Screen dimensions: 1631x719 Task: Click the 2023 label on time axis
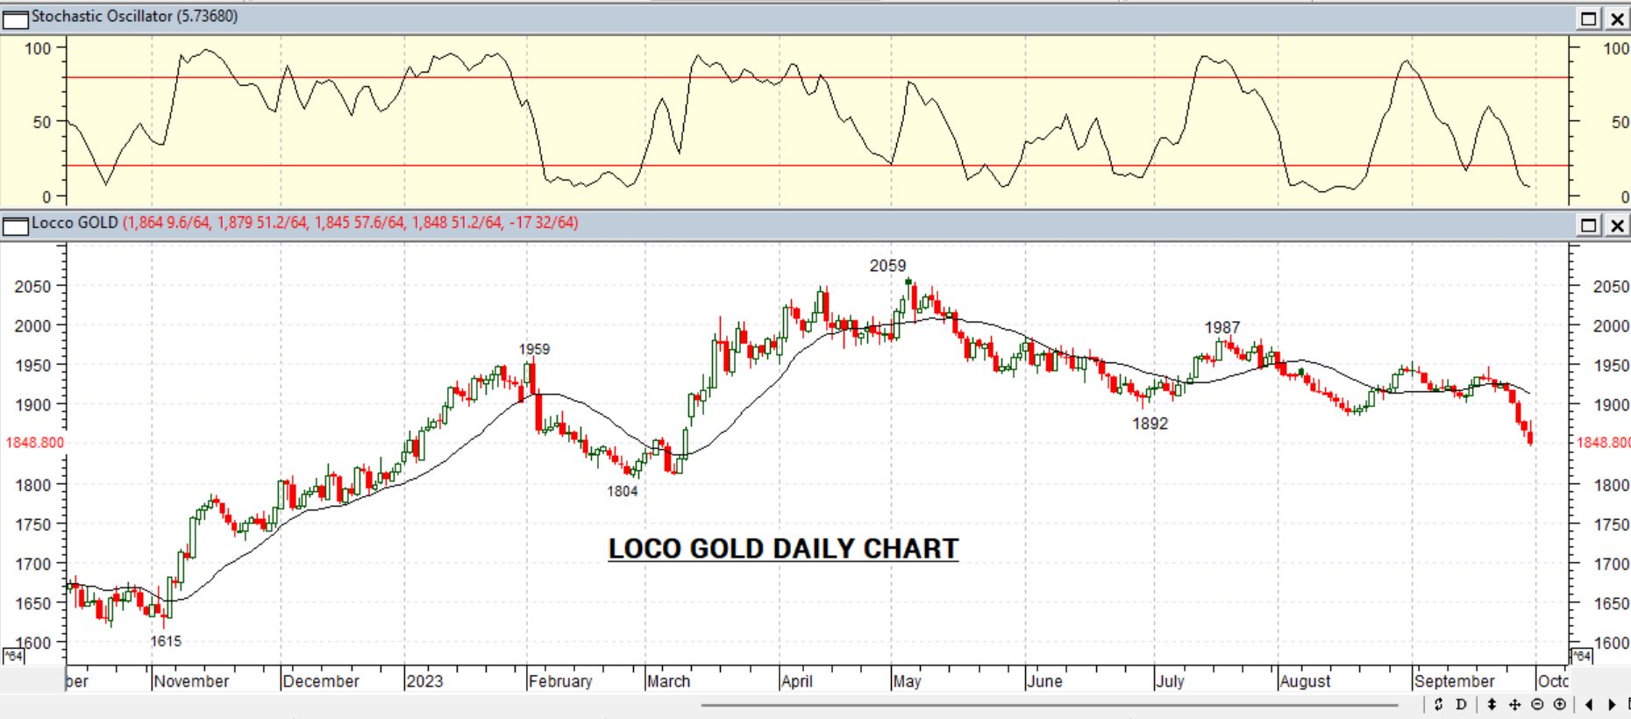[424, 681]
